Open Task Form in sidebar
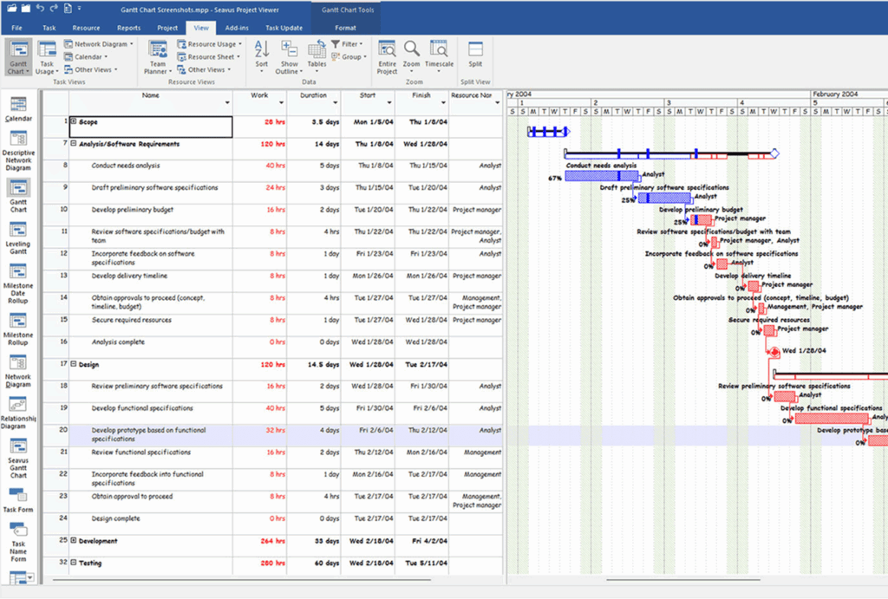The width and height of the screenshot is (888, 599). pos(18,500)
